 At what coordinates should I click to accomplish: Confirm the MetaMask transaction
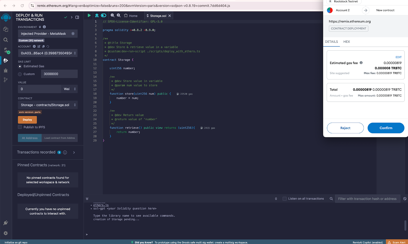click(x=386, y=128)
